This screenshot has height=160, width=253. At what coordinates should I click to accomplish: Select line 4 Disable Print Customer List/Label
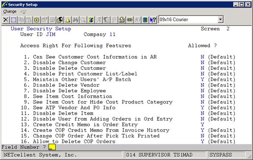click(81, 74)
